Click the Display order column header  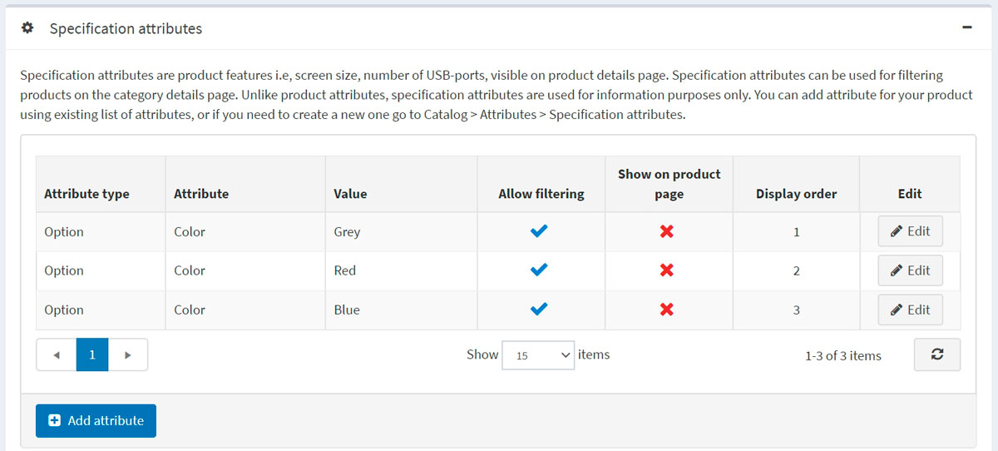(x=796, y=194)
